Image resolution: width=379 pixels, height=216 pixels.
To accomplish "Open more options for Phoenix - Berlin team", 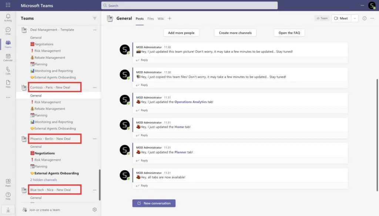I will [95, 139].
